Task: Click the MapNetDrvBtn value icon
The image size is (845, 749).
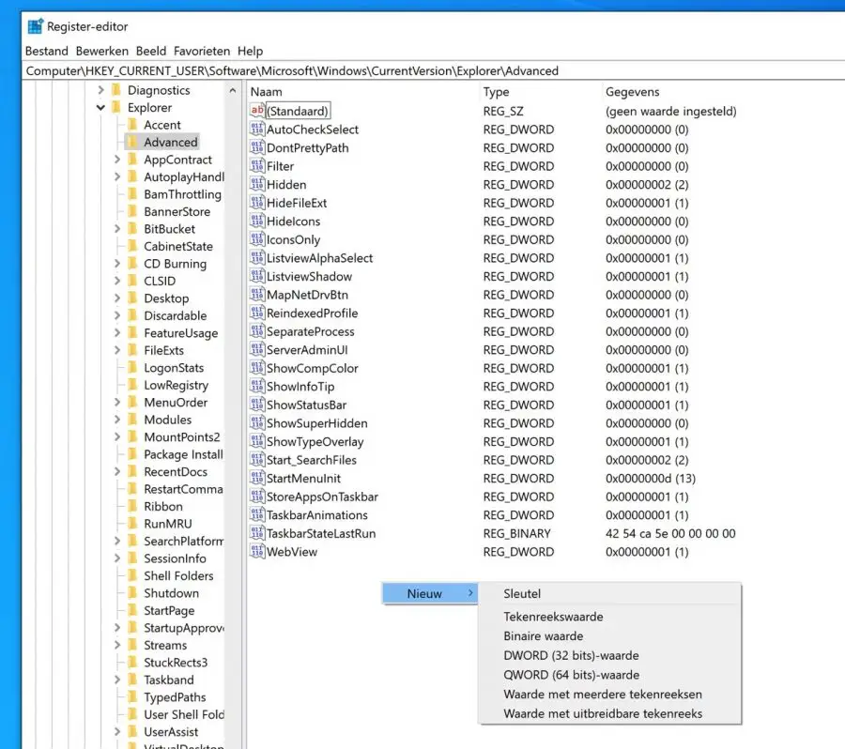Action: click(x=257, y=294)
